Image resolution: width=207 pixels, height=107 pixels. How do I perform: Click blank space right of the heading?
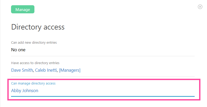pyautogui.click(x=131, y=27)
